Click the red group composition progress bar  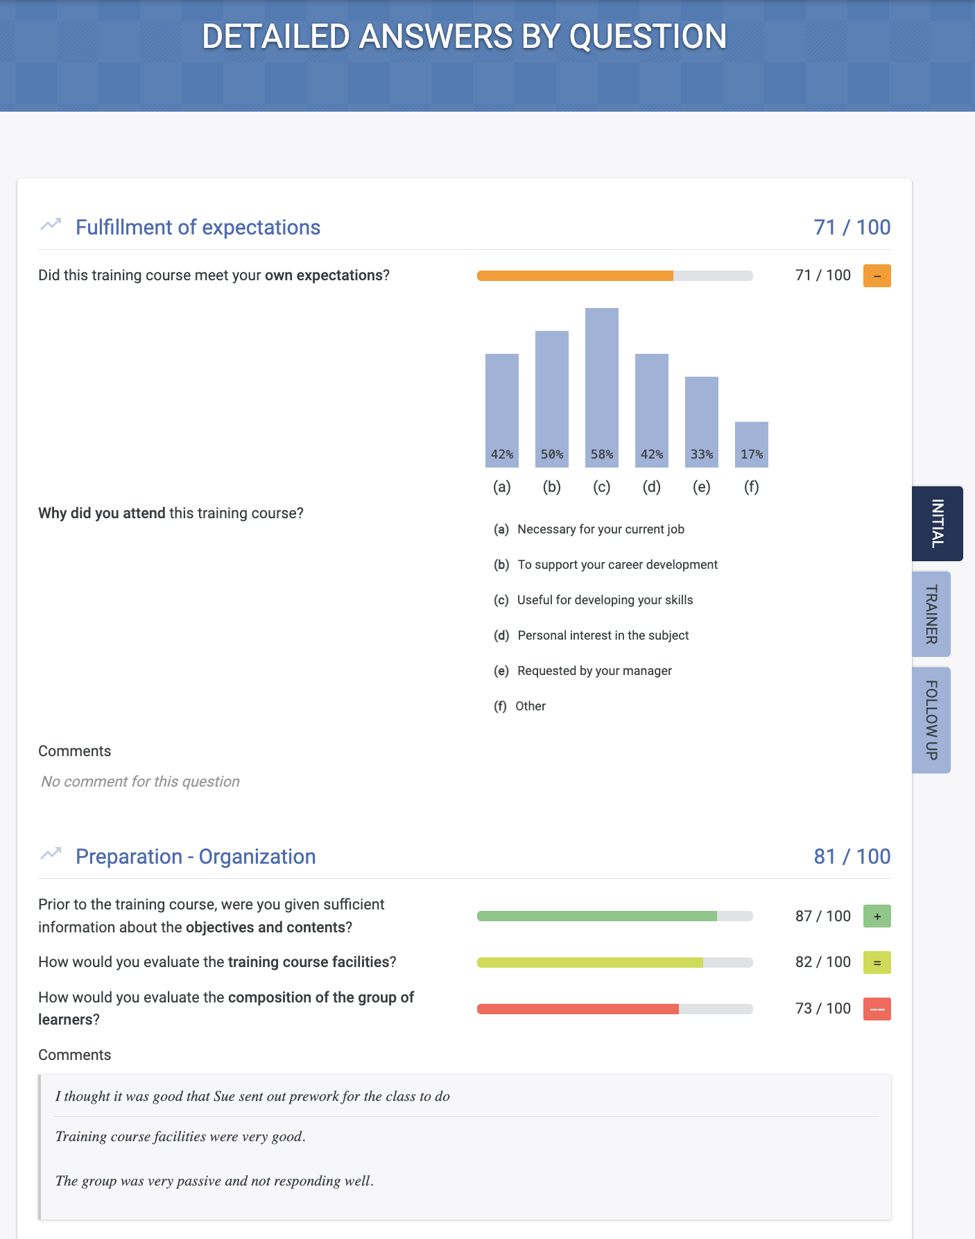pos(614,1009)
